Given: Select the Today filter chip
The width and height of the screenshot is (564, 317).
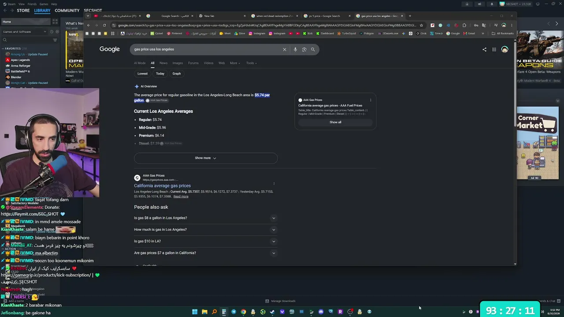Looking at the screenshot, I should (x=160, y=74).
